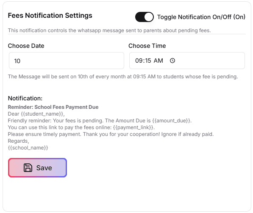Click the schedule summary sentence below fields
The image size is (253, 213).
[x=123, y=77]
